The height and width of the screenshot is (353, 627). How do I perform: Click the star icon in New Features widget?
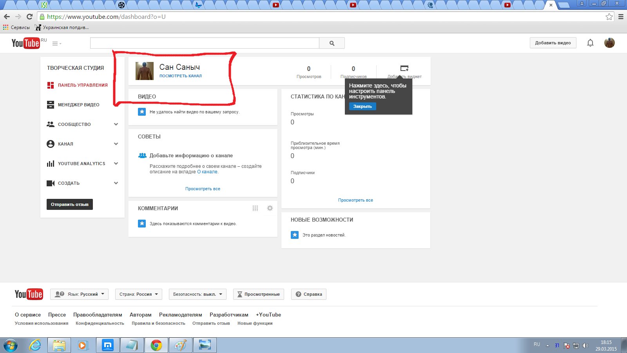click(295, 235)
